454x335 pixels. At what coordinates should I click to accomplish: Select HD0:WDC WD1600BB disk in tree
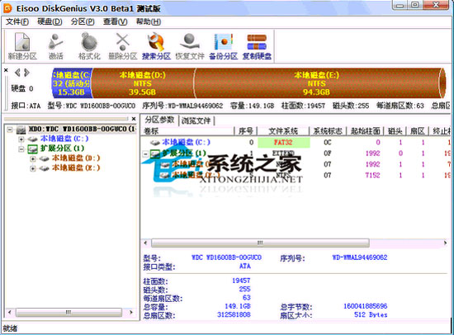(82, 129)
